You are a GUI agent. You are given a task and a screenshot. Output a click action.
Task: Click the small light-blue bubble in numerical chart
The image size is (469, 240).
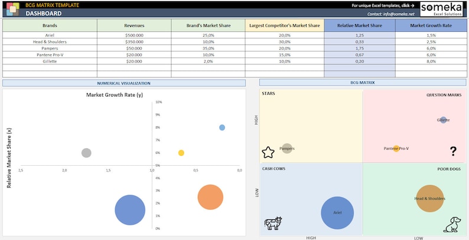[x=222, y=127]
